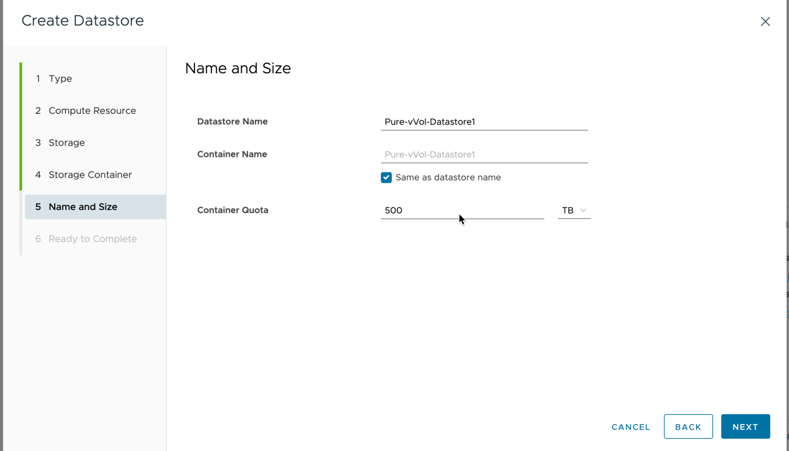Click into the Datastore Name field
Image resolution: width=789 pixels, height=451 pixels.
coord(484,122)
